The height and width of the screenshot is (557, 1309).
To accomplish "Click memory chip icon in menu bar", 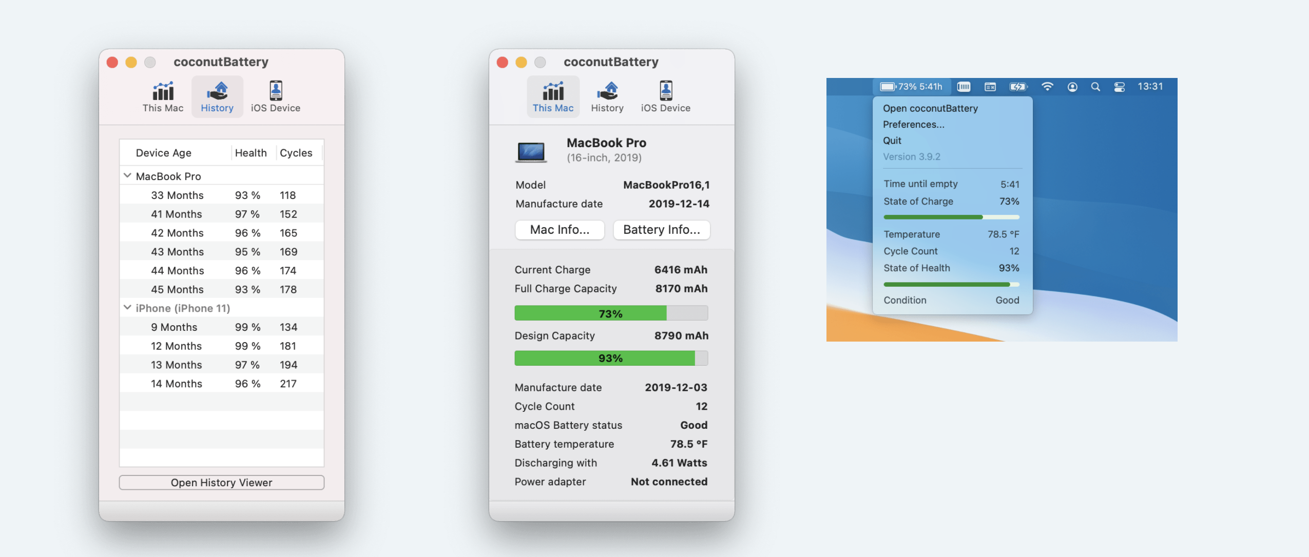I will point(964,87).
